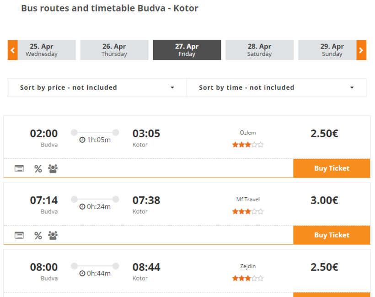Click group passengers icon for 07:14 departure

[53, 236]
